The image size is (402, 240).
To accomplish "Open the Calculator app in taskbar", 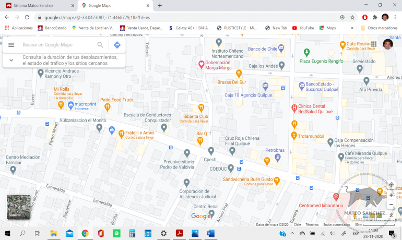I will pyautogui.click(x=132, y=233).
